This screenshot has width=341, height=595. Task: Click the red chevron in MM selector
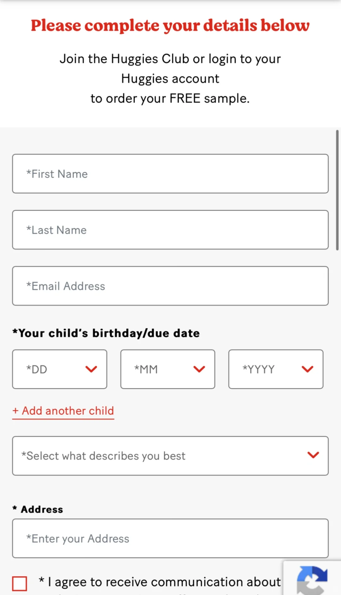click(x=199, y=369)
